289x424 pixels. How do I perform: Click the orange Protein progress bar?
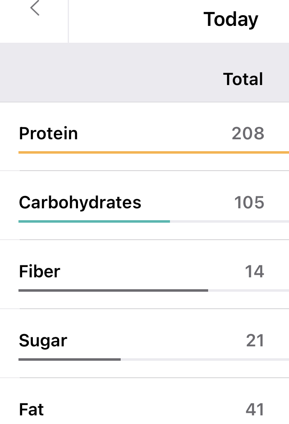pyautogui.click(x=154, y=152)
